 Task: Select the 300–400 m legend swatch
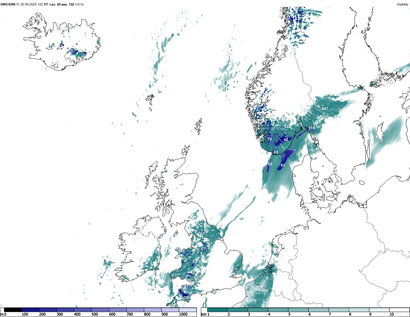pyautogui.click(x=65, y=310)
